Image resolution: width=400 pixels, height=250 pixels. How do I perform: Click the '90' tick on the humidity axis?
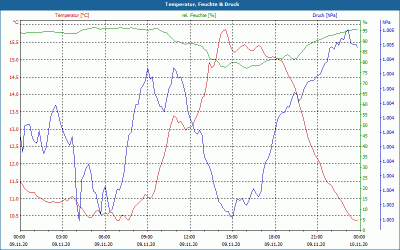pyautogui.click(x=365, y=41)
